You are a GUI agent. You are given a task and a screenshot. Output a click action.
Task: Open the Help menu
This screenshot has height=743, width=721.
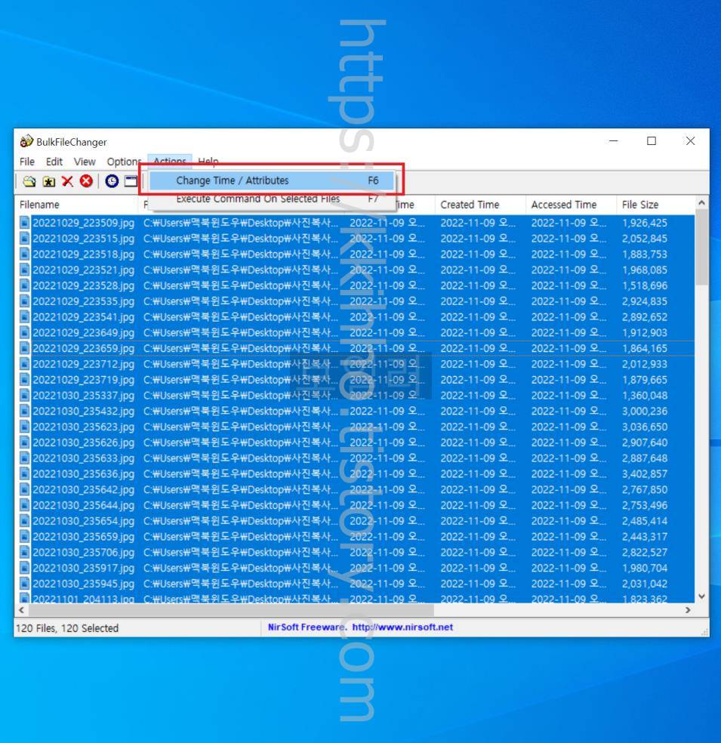point(208,161)
